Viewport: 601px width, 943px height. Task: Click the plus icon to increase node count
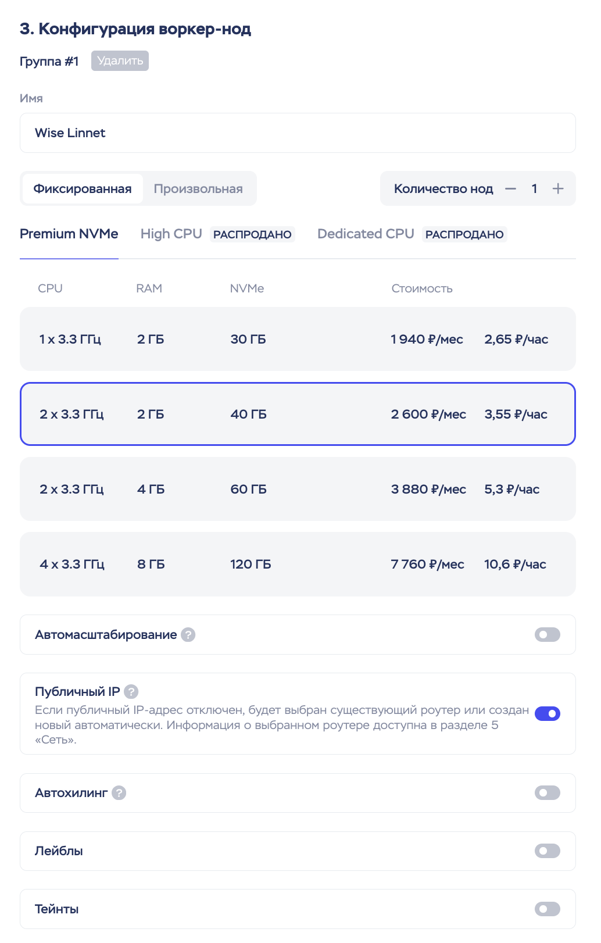558,188
